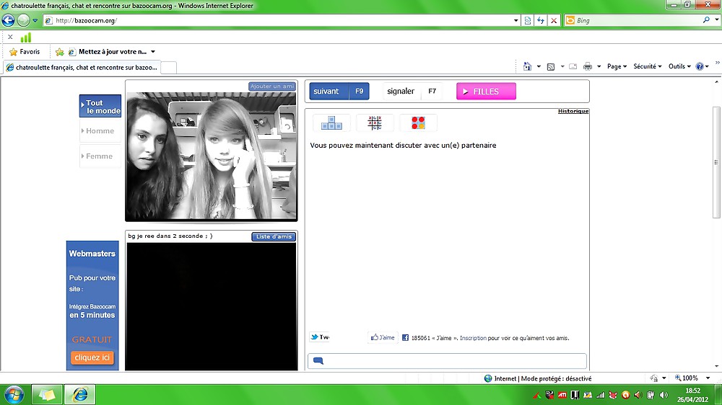Click the page vertical scrollbar
Screen dimensions: 722x405
pos(716,162)
